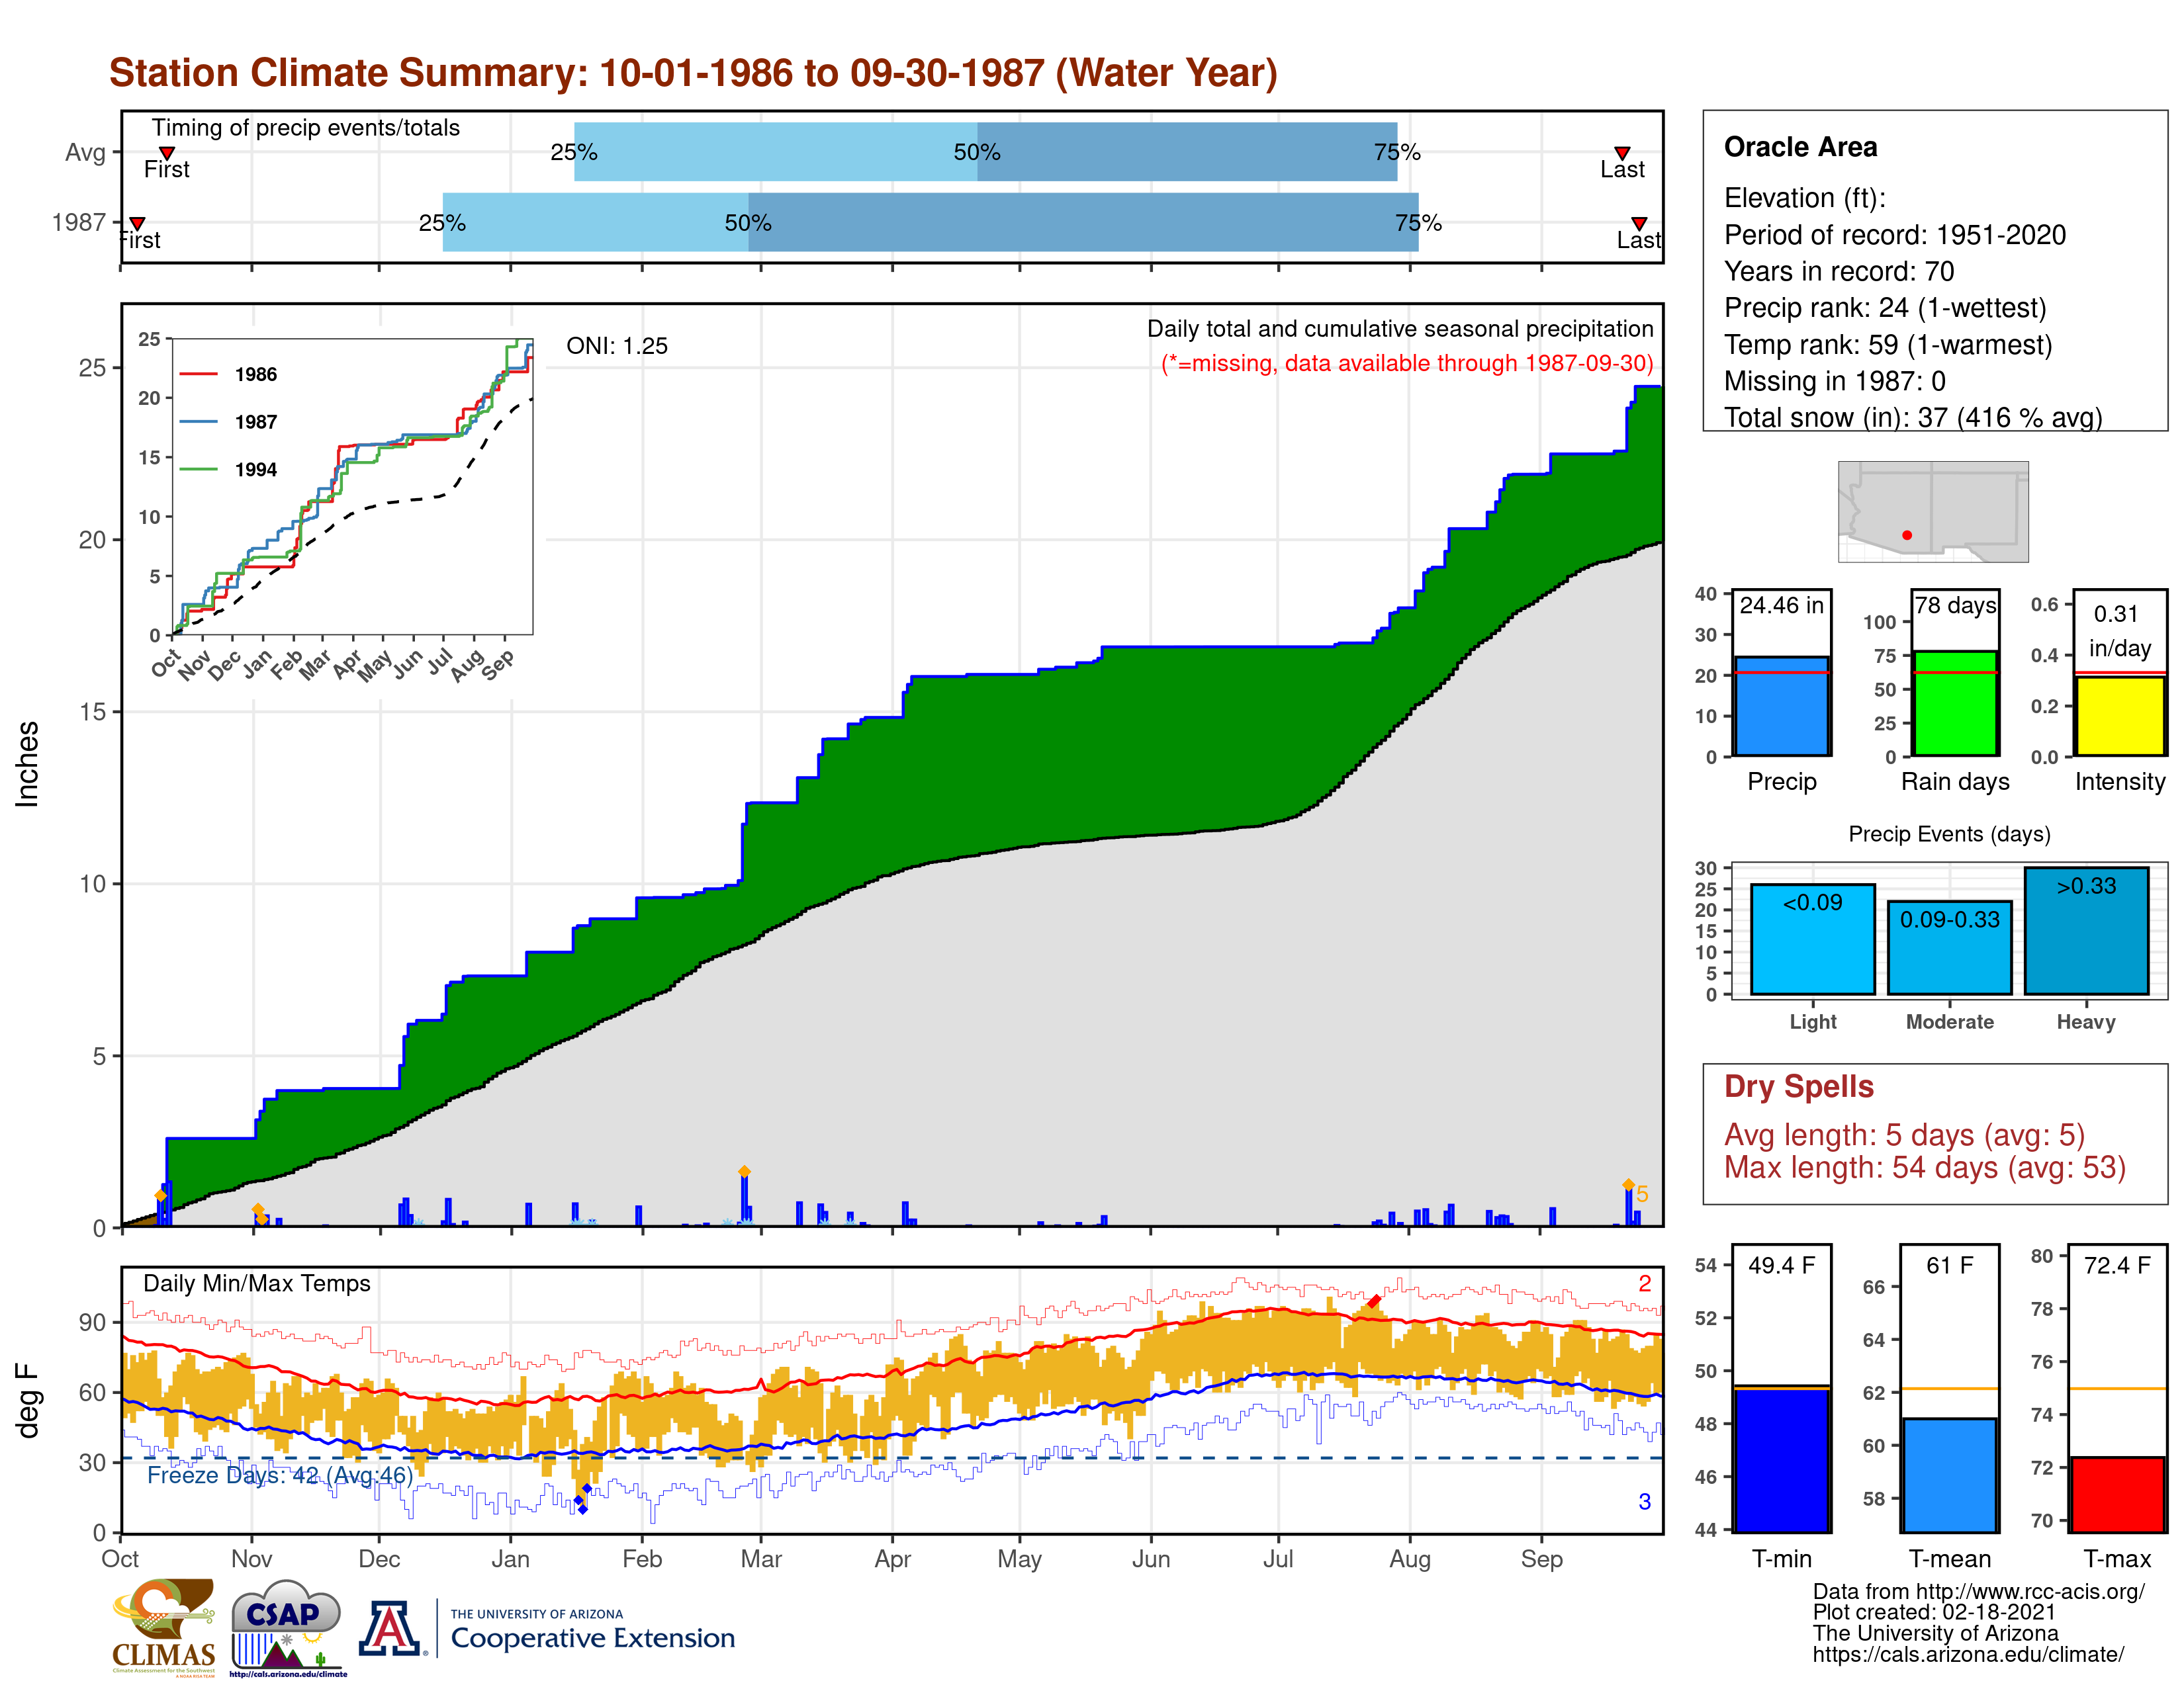Click the red 1986 legend line in inset

tap(198, 374)
